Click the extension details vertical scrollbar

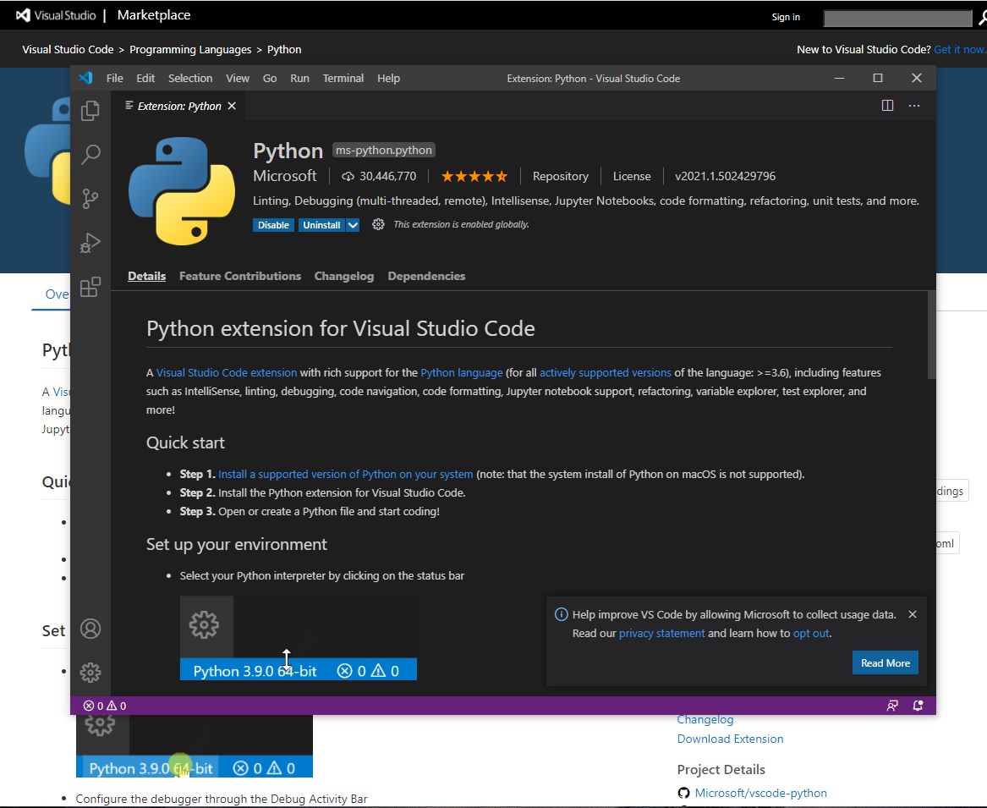point(932,335)
